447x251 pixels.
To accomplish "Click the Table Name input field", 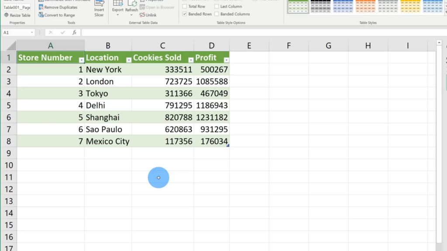I will [x=17, y=7].
